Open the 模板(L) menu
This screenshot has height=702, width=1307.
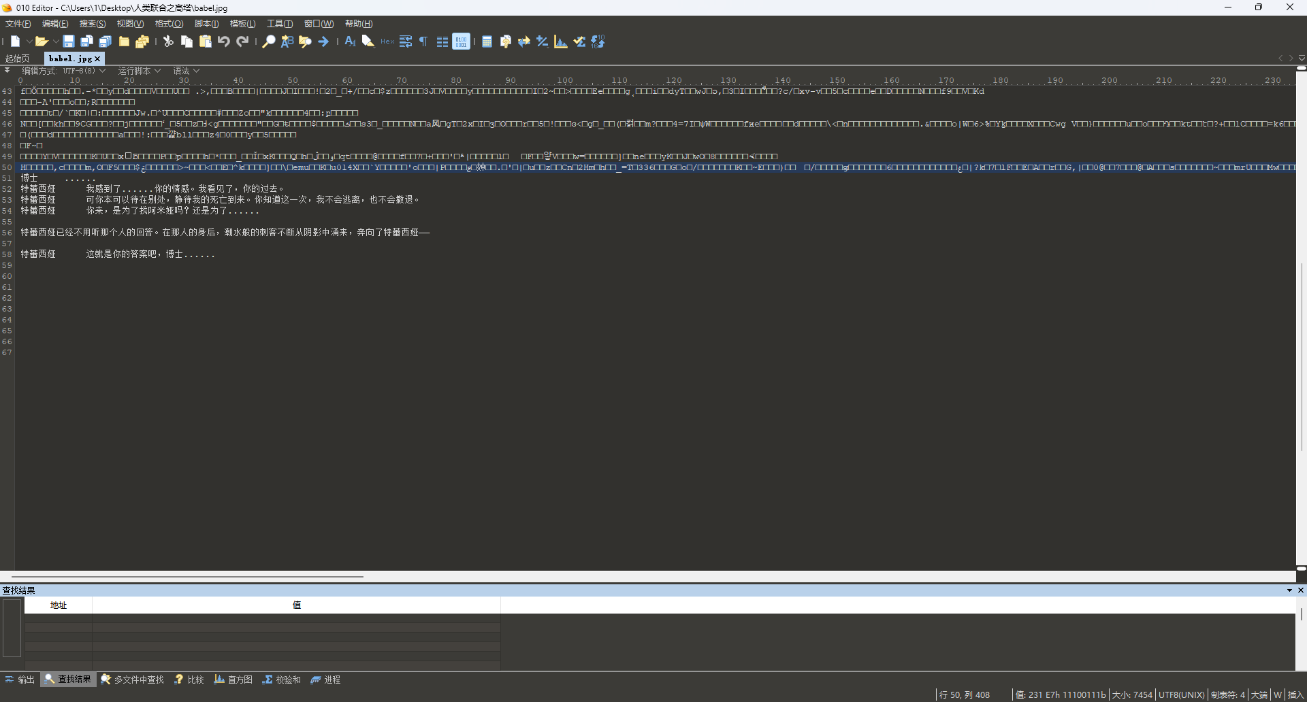pyautogui.click(x=243, y=24)
